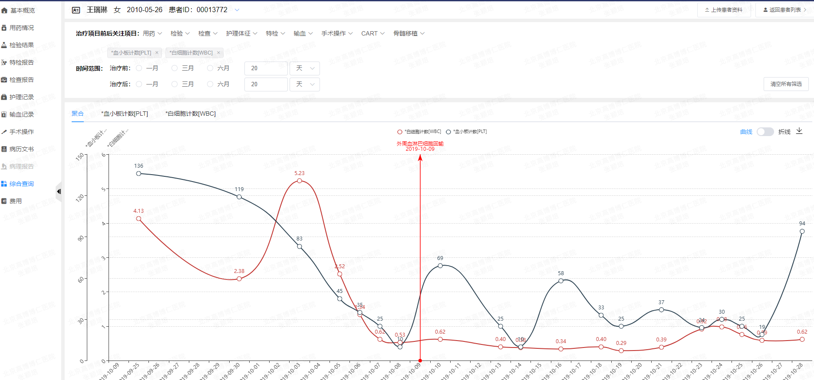Viewport: 814px width, 380px height.
Task: Open the 检验结果 flask icon
Action: click(x=4, y=45)
